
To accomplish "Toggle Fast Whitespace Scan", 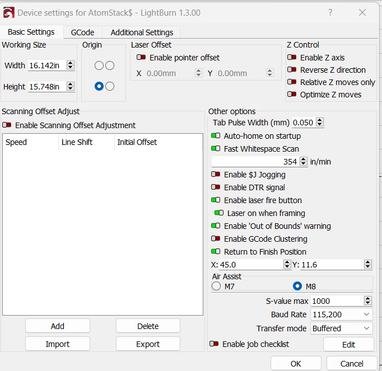I will click(216, 148).
